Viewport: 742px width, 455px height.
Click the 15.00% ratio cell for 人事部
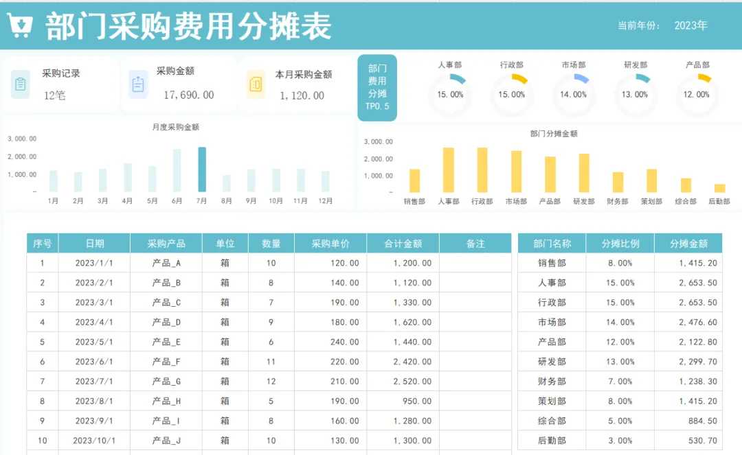tap(620, 283)
